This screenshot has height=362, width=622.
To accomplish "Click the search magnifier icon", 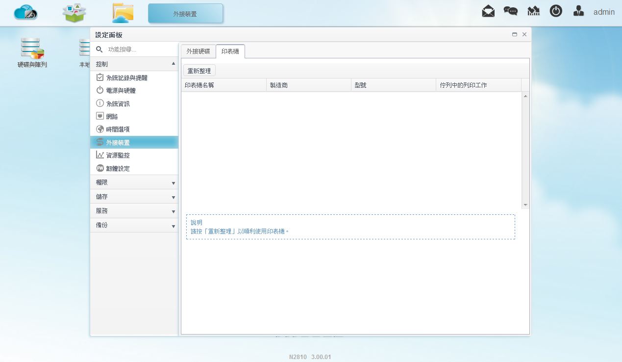I will (99, 50).
